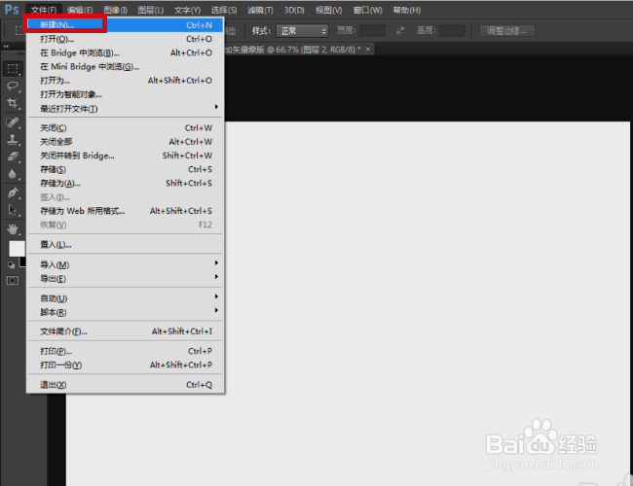633x486 pixels.
Task: Select the Blur tool
Action: click(13, 174)
